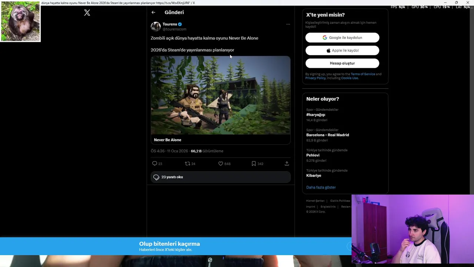Click Hesap oluştur button

[342, 63]
